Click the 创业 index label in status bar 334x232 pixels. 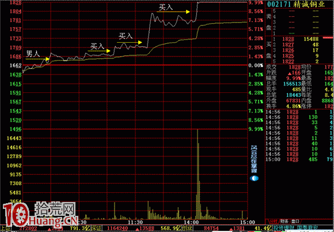pos(187,229)
